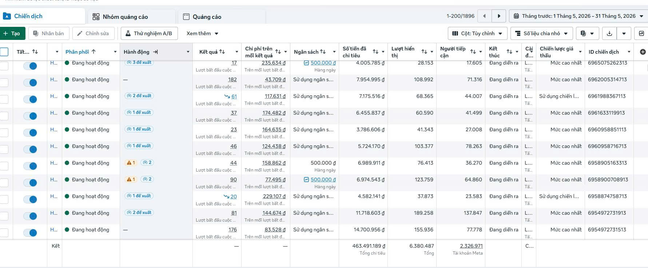Open Hành động column menu arrow
The width and height of the screenshot is (648, 268).
[188, 52]
